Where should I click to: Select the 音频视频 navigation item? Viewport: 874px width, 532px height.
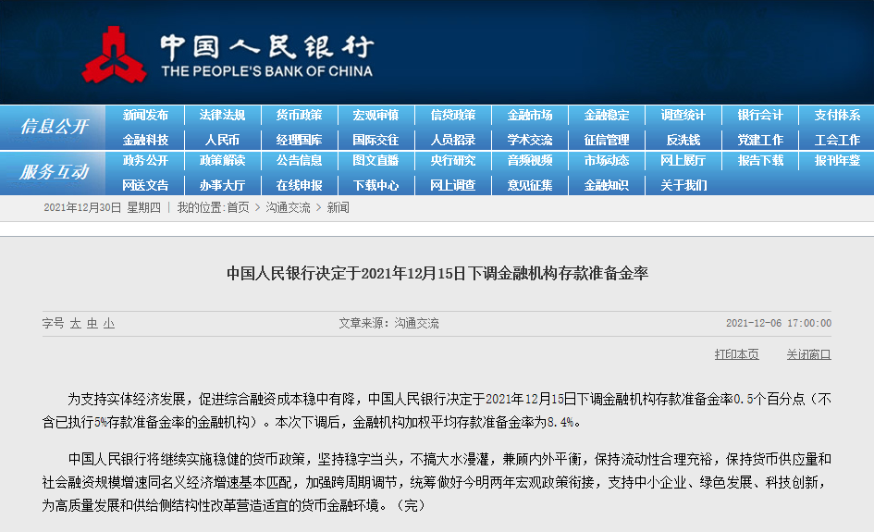pos(530,161)
